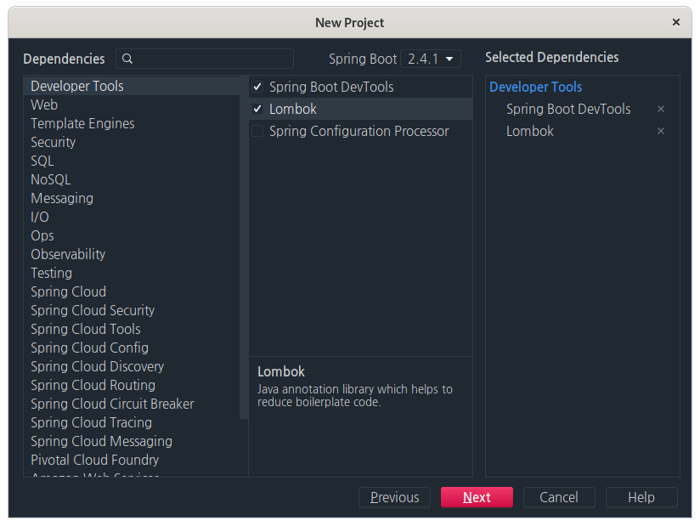
Task: Select the Spring Cloud Tools category
Action: coord(132,330)
